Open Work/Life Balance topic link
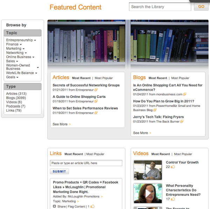Viewport: 210px width, 209px height. click(20, 73)
